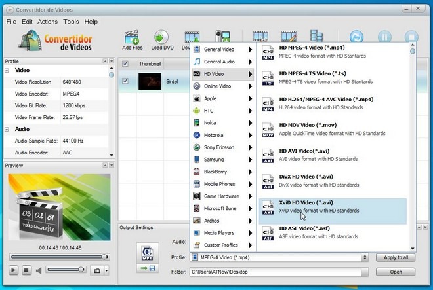This screenshot has width=433, height=290.
Task: Click the format list scrollbar down arrow
Action: 413,248
